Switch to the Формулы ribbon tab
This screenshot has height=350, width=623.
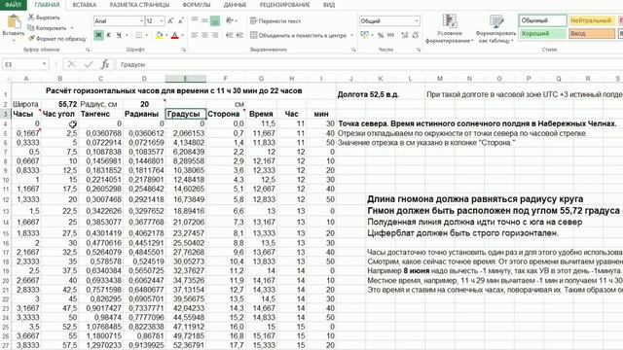[x=197, y=5]
